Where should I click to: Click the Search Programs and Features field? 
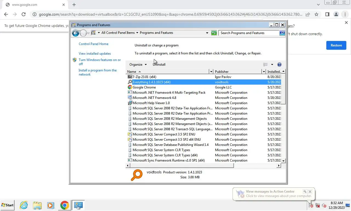(x=249, y=33)
